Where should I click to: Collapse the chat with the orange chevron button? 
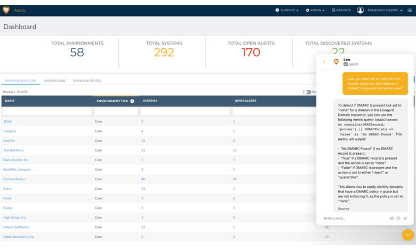407,235
